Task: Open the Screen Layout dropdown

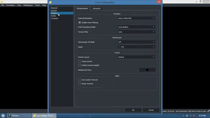Action: (136, 57)
